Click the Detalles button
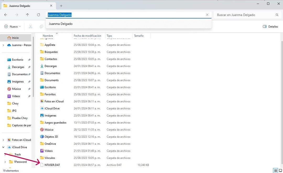283x173 pixels. [x=270, y=26]
